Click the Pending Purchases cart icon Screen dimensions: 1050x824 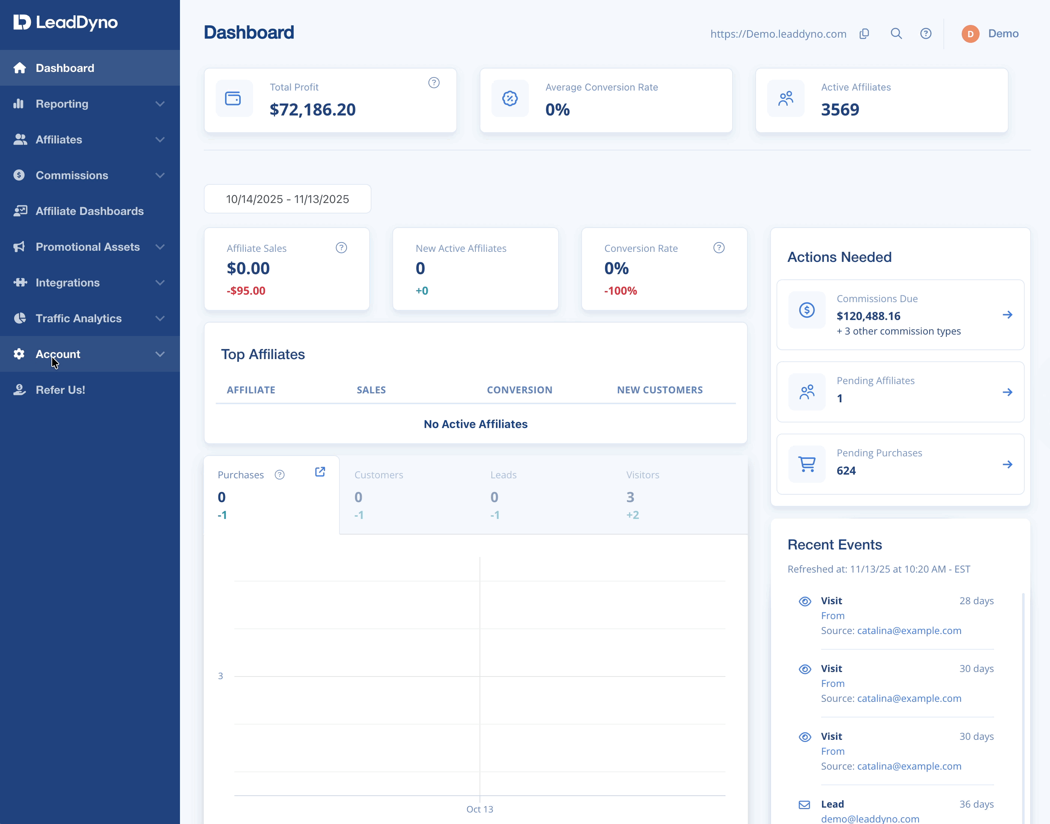pyautogui.click(x=807, y=464)
